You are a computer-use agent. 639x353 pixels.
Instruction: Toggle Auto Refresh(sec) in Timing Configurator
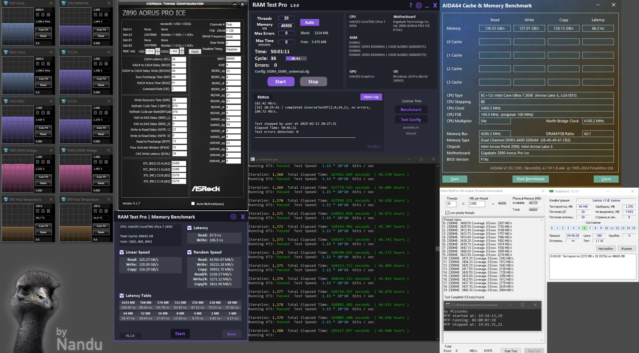pyautogui.click(x=193, y=204)
